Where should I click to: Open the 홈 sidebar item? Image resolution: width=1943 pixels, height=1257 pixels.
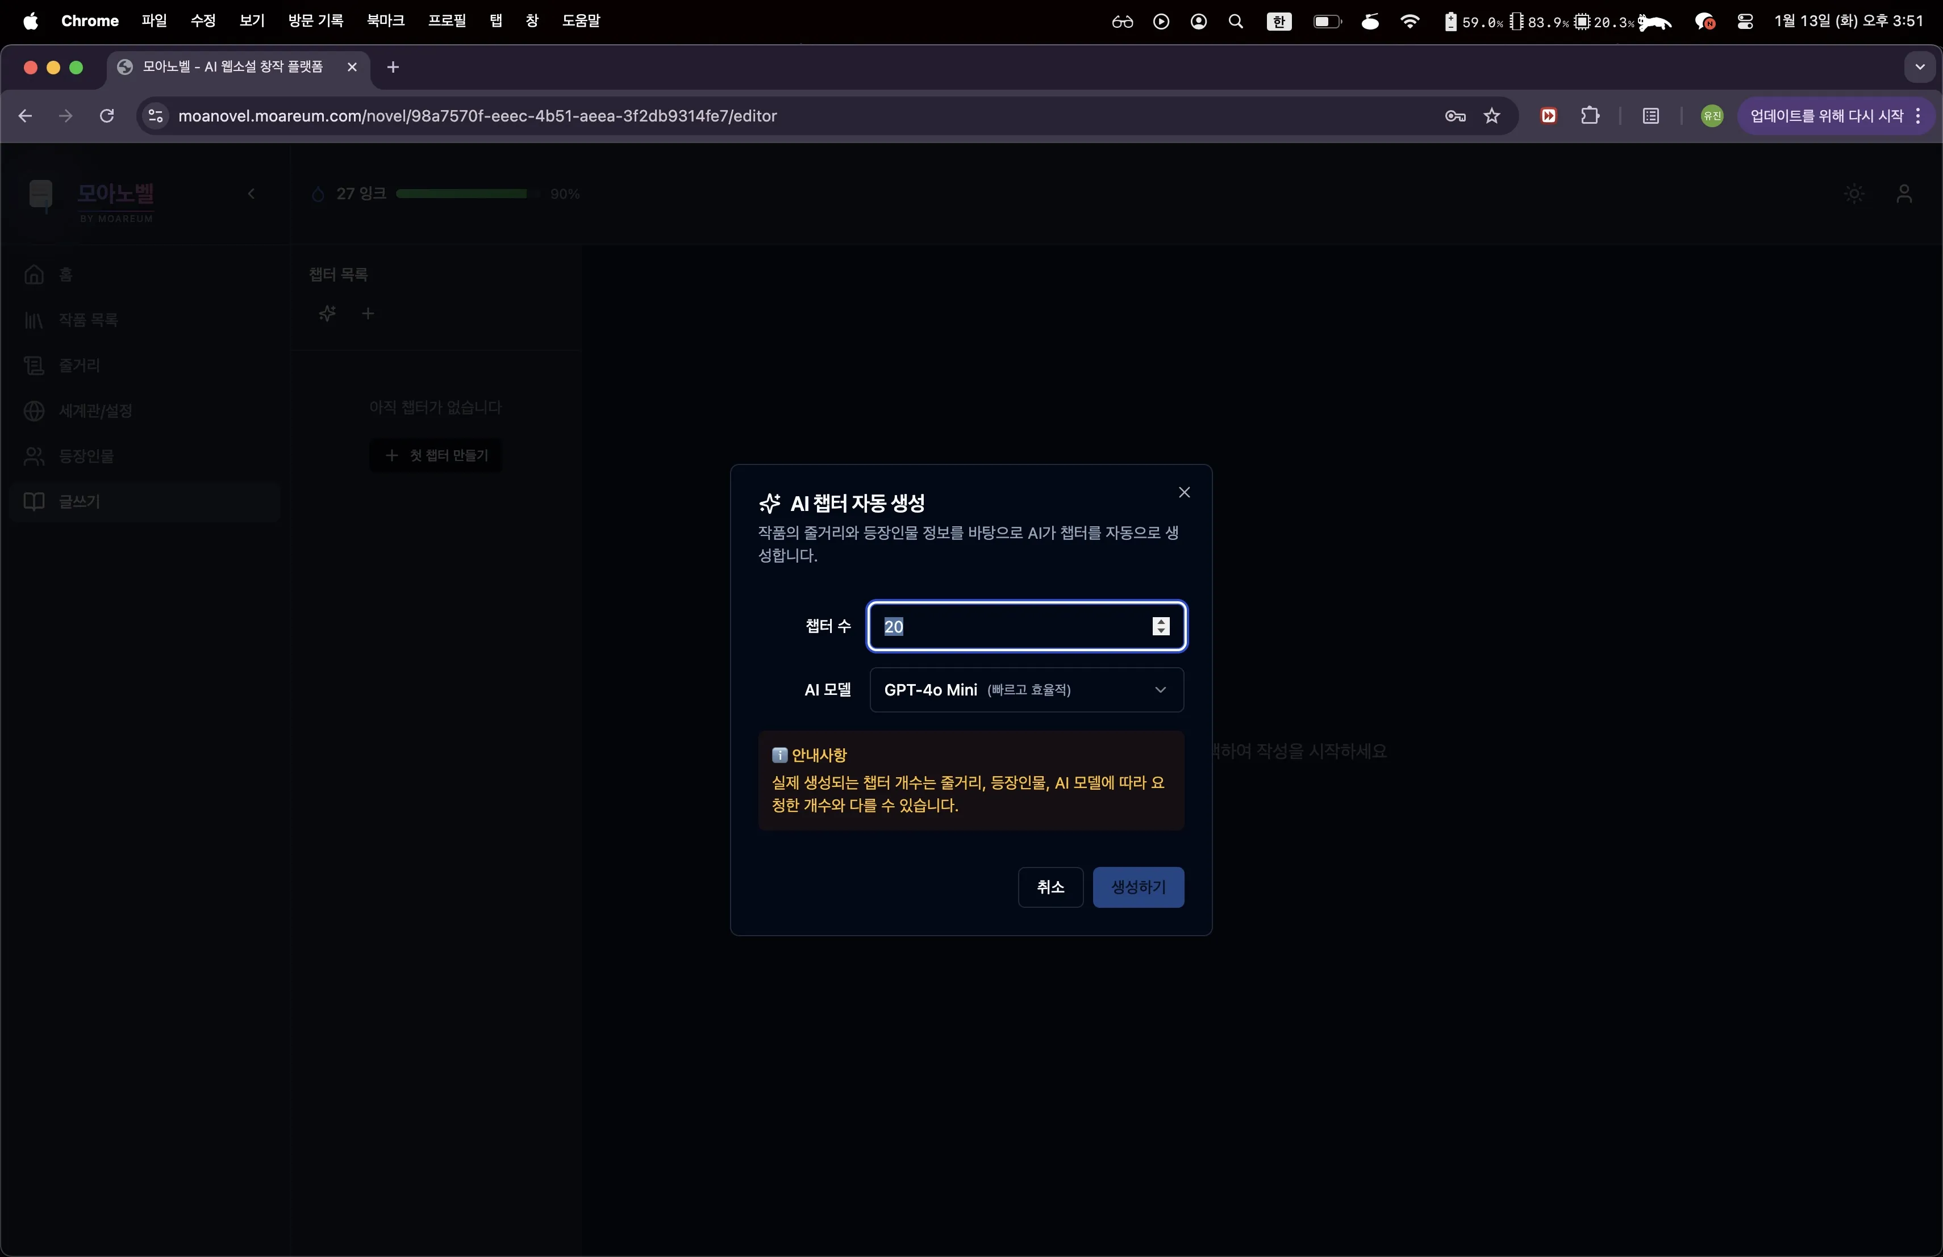click(x=65, y=274)
